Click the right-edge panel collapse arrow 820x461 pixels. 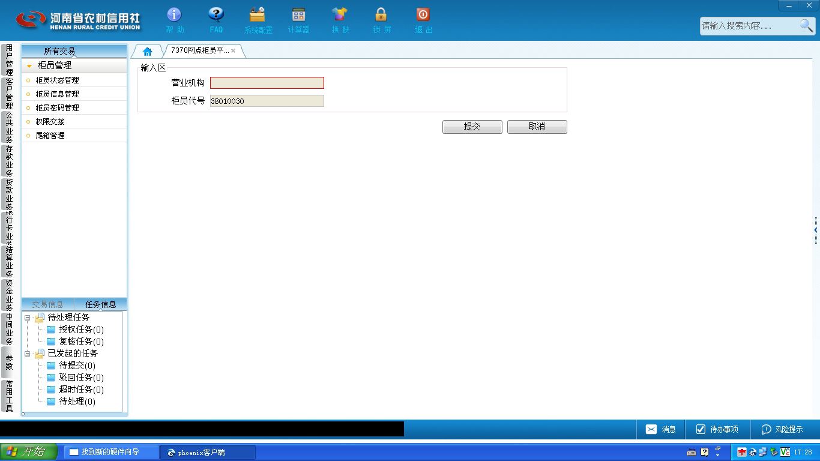point(816,230)
